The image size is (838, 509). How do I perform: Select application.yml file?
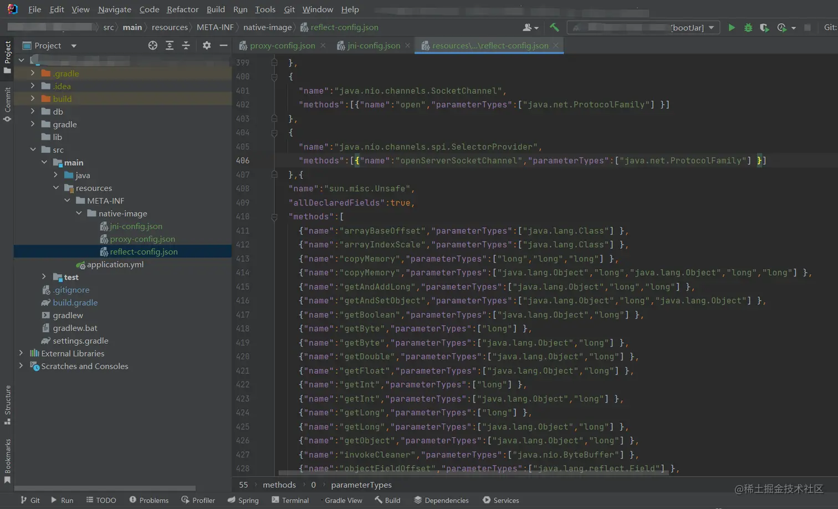(115, 264)
